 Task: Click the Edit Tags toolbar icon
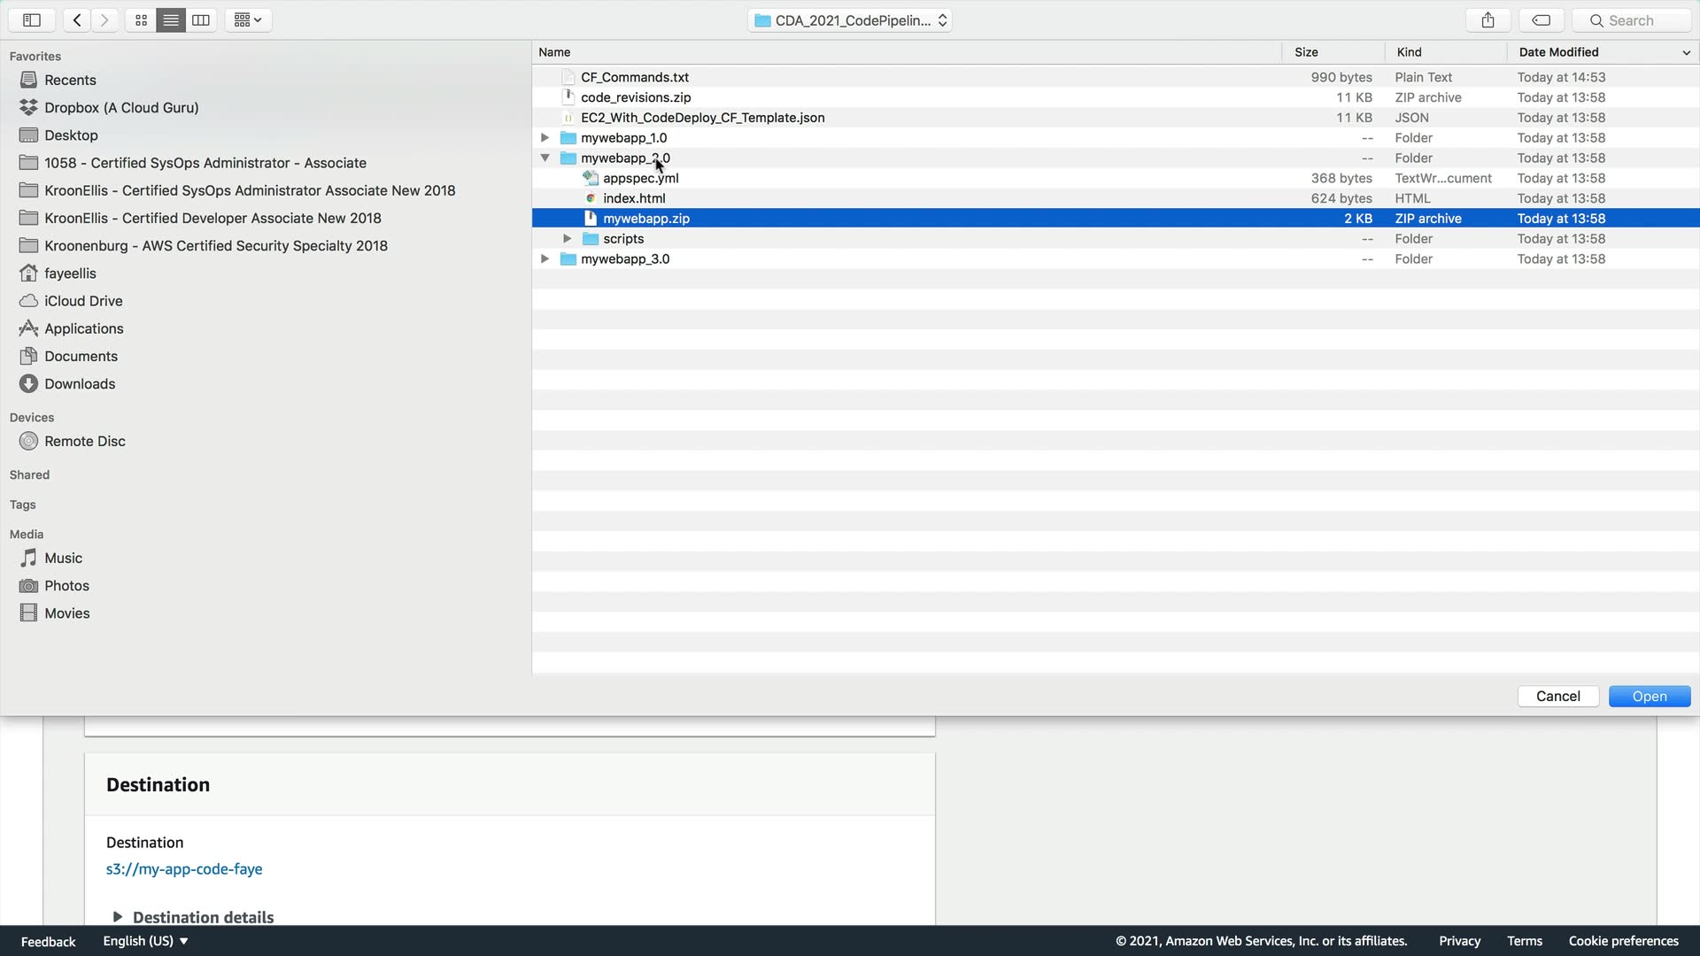point(1541,19)
